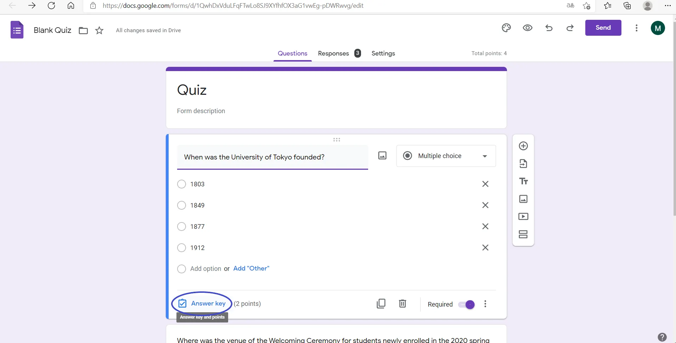Delete the question with the trash icon
676x343 pixels.
pyautogui.click(x=402, y=304)
